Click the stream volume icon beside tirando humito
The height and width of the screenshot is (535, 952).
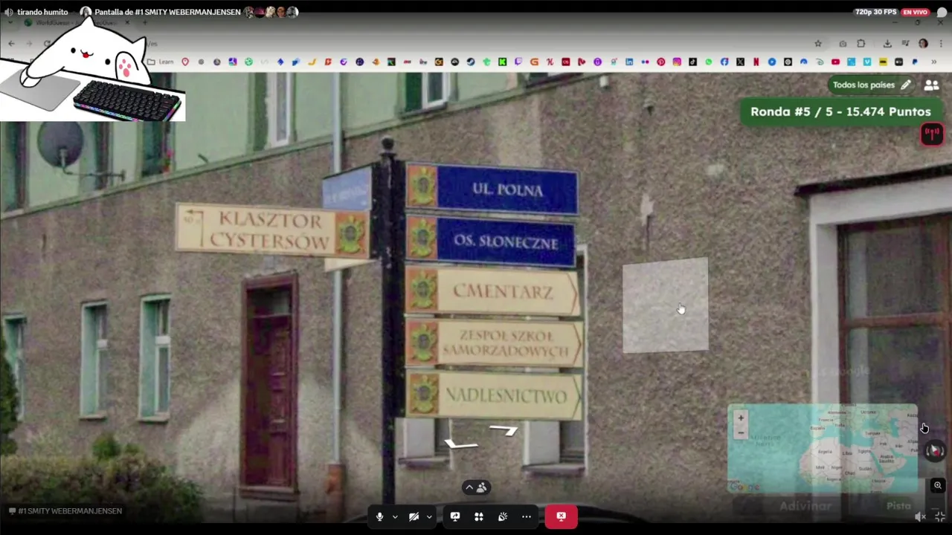9,12
